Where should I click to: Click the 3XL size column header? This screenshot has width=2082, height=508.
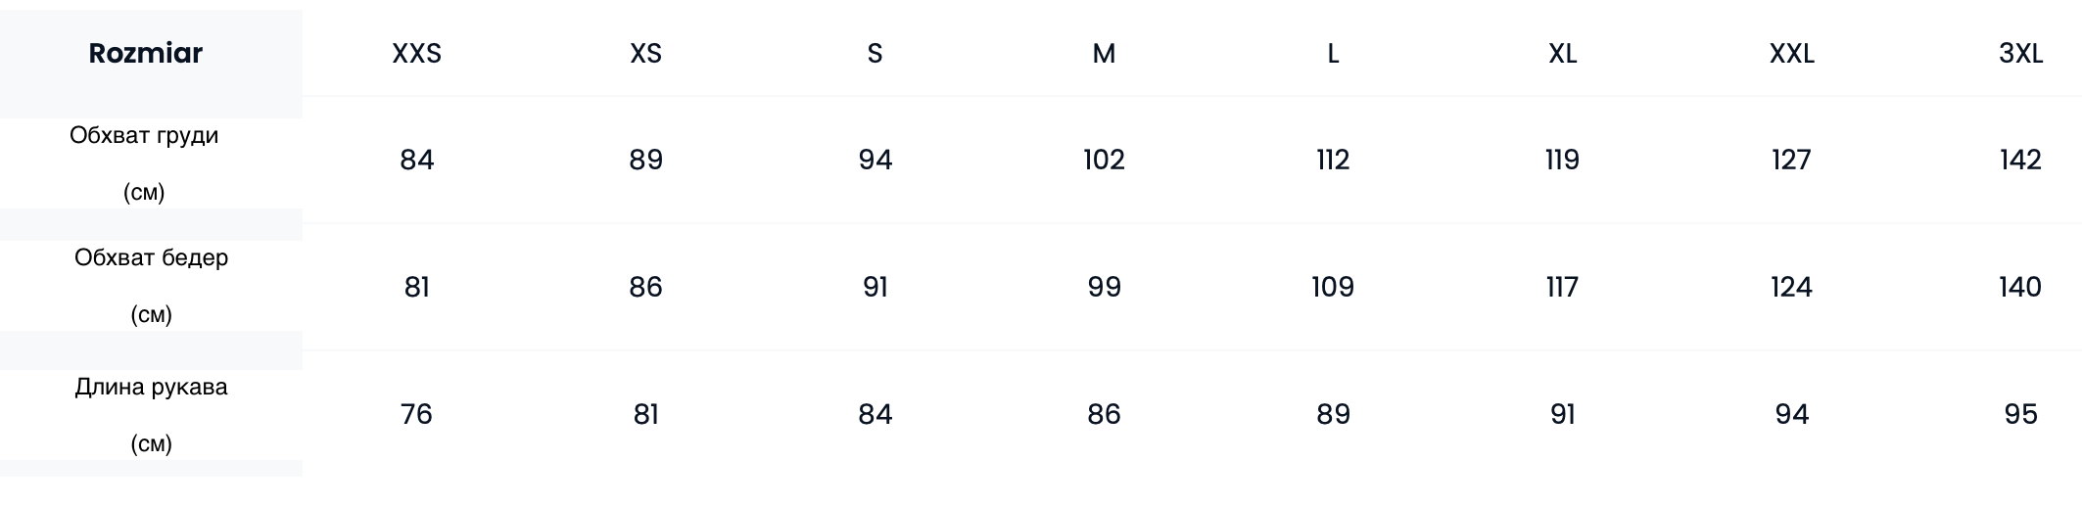tap(2020, 54)
